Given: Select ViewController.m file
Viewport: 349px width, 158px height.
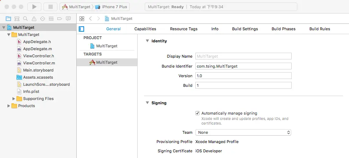Looking at the screenshot, I should point(39,63).
